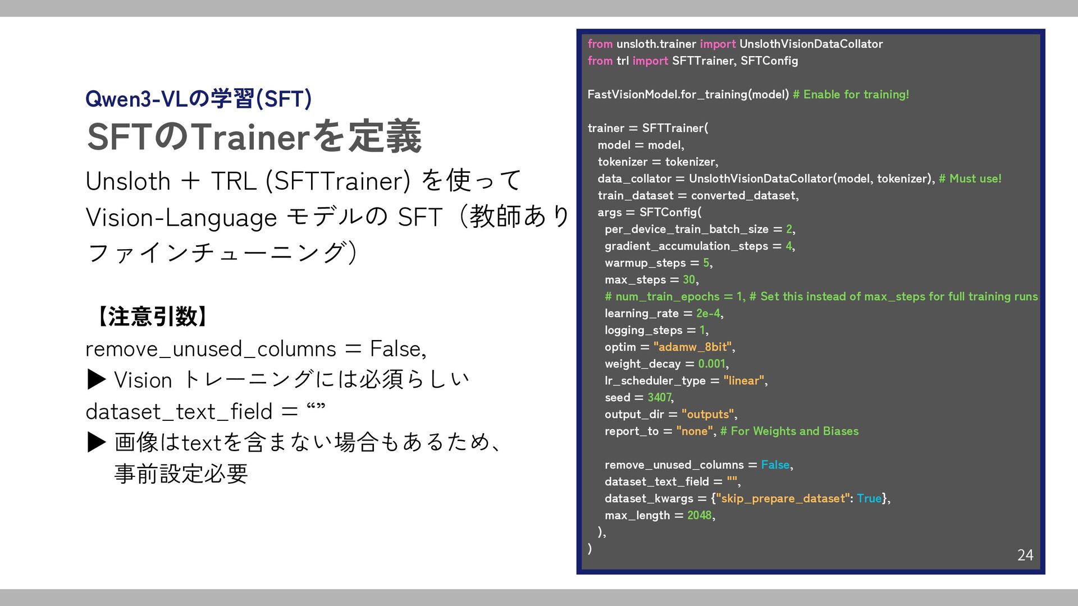Click the 'max_steps = 30' code line
This screenshot has width=1078, height=606.
[x=651, y=279]
